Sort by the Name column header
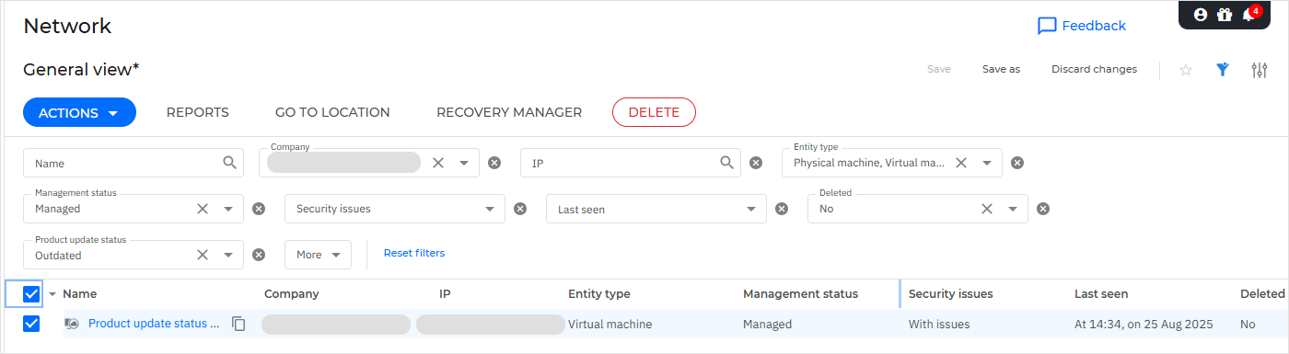 (x=79, y=294)
